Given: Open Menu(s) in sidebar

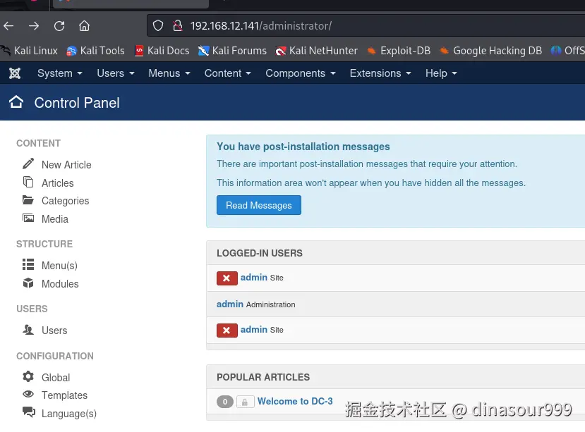Looking at the screenshot, I should click(60, 266).
